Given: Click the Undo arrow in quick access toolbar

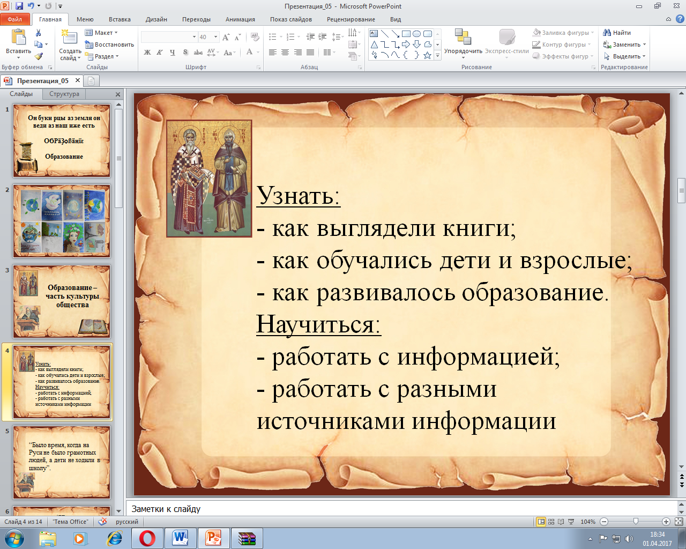Looking at the screenshot, I should (x=31, y=6).
